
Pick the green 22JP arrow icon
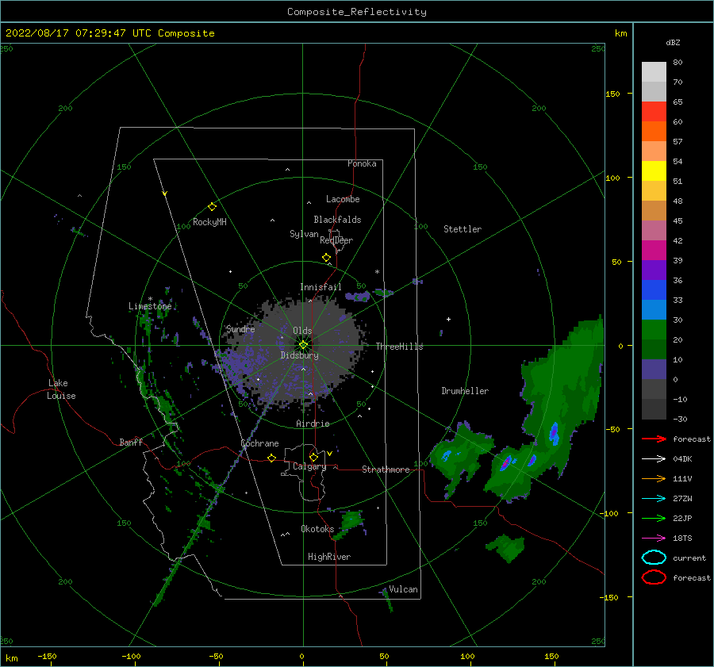[x=654, y=518]
